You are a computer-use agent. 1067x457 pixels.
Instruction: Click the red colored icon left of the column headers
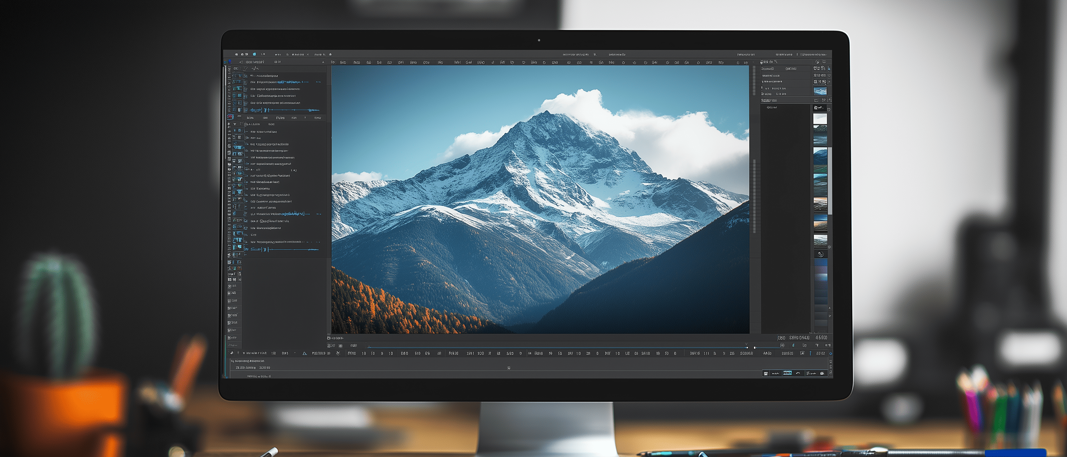pyautogui.click(x=231, y=117)
